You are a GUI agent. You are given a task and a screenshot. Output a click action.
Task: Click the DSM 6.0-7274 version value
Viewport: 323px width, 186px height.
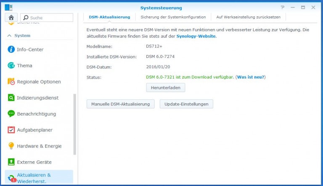coord(160,57)
